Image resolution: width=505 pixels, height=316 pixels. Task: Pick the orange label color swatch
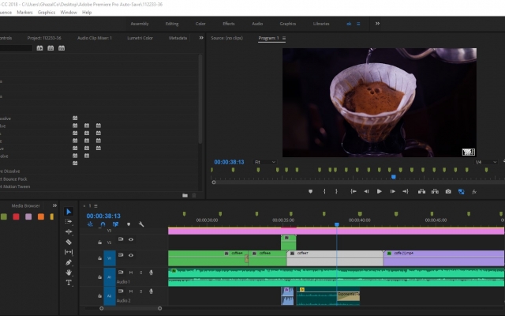40,216
